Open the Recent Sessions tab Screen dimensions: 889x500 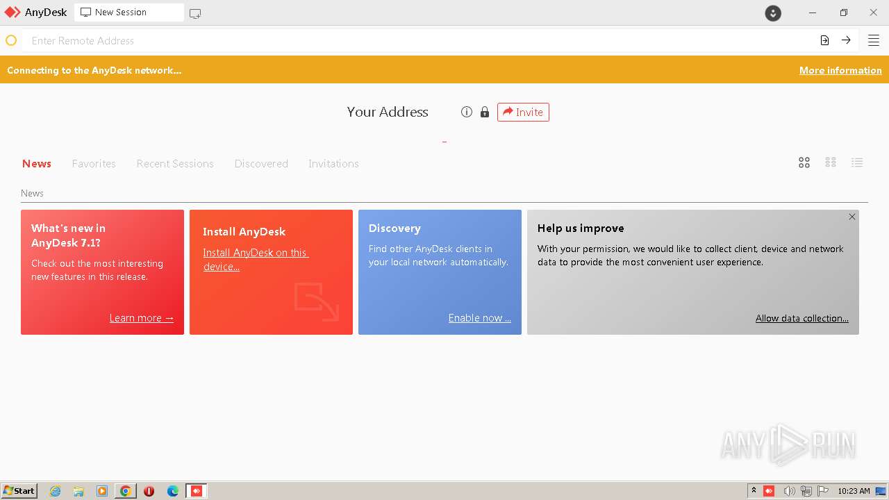pos(175,164)
